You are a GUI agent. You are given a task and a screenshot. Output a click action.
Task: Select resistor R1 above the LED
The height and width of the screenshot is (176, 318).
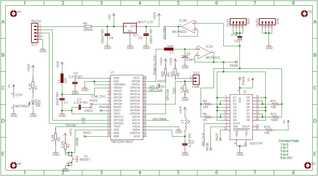[x=33, y=85]
